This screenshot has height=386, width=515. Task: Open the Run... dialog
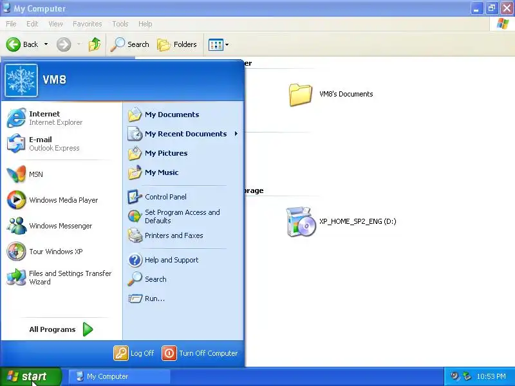point(183,299)
